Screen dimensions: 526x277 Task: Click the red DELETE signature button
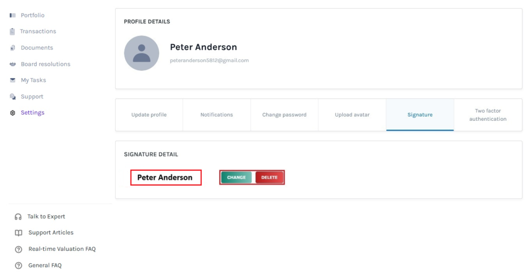click(x=269, y=178)
